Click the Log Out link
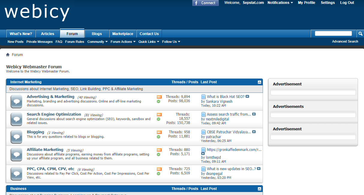364x195 pixels. click(x=347, y=3)
